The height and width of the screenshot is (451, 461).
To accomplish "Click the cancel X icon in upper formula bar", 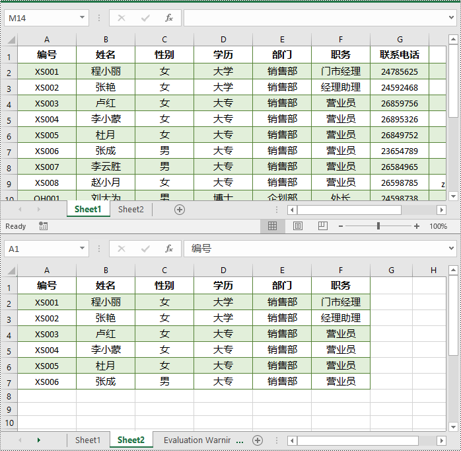I will click(x=122, y=18).
